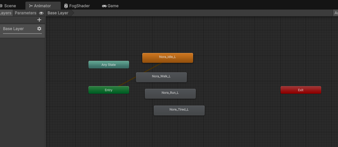Select the Animator tab
The height and width of the screenshot is (147, 338).
click(x=43, y=6)
